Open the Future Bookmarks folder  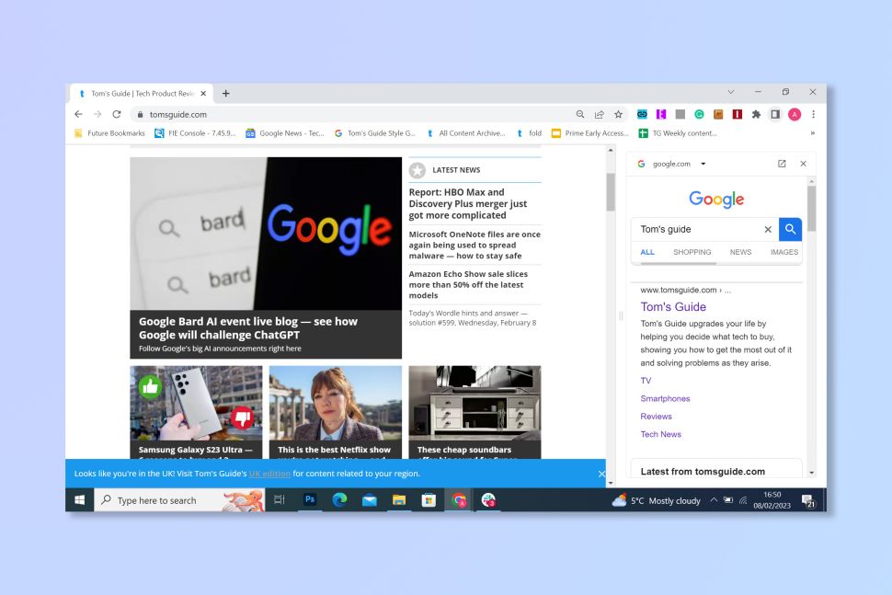pos(109,133)
